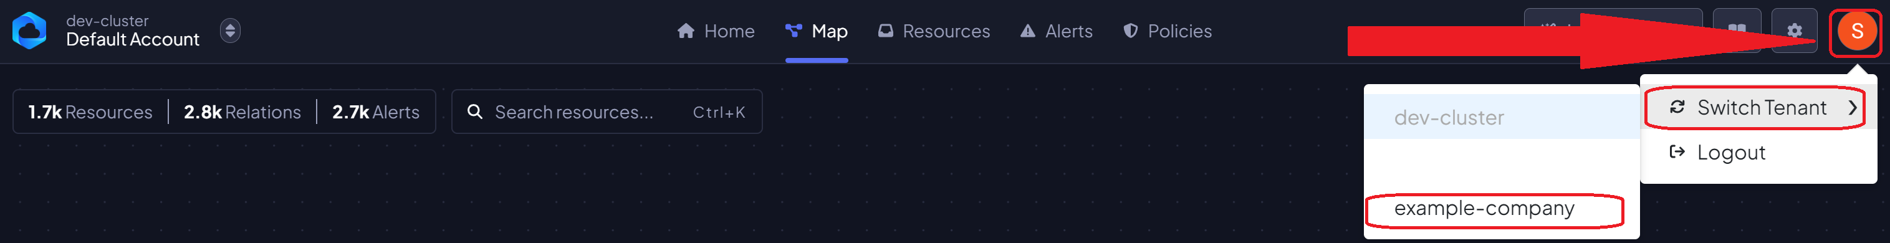
Task: Switch to the Alerts tab
Action: (x=1057, y=31)
